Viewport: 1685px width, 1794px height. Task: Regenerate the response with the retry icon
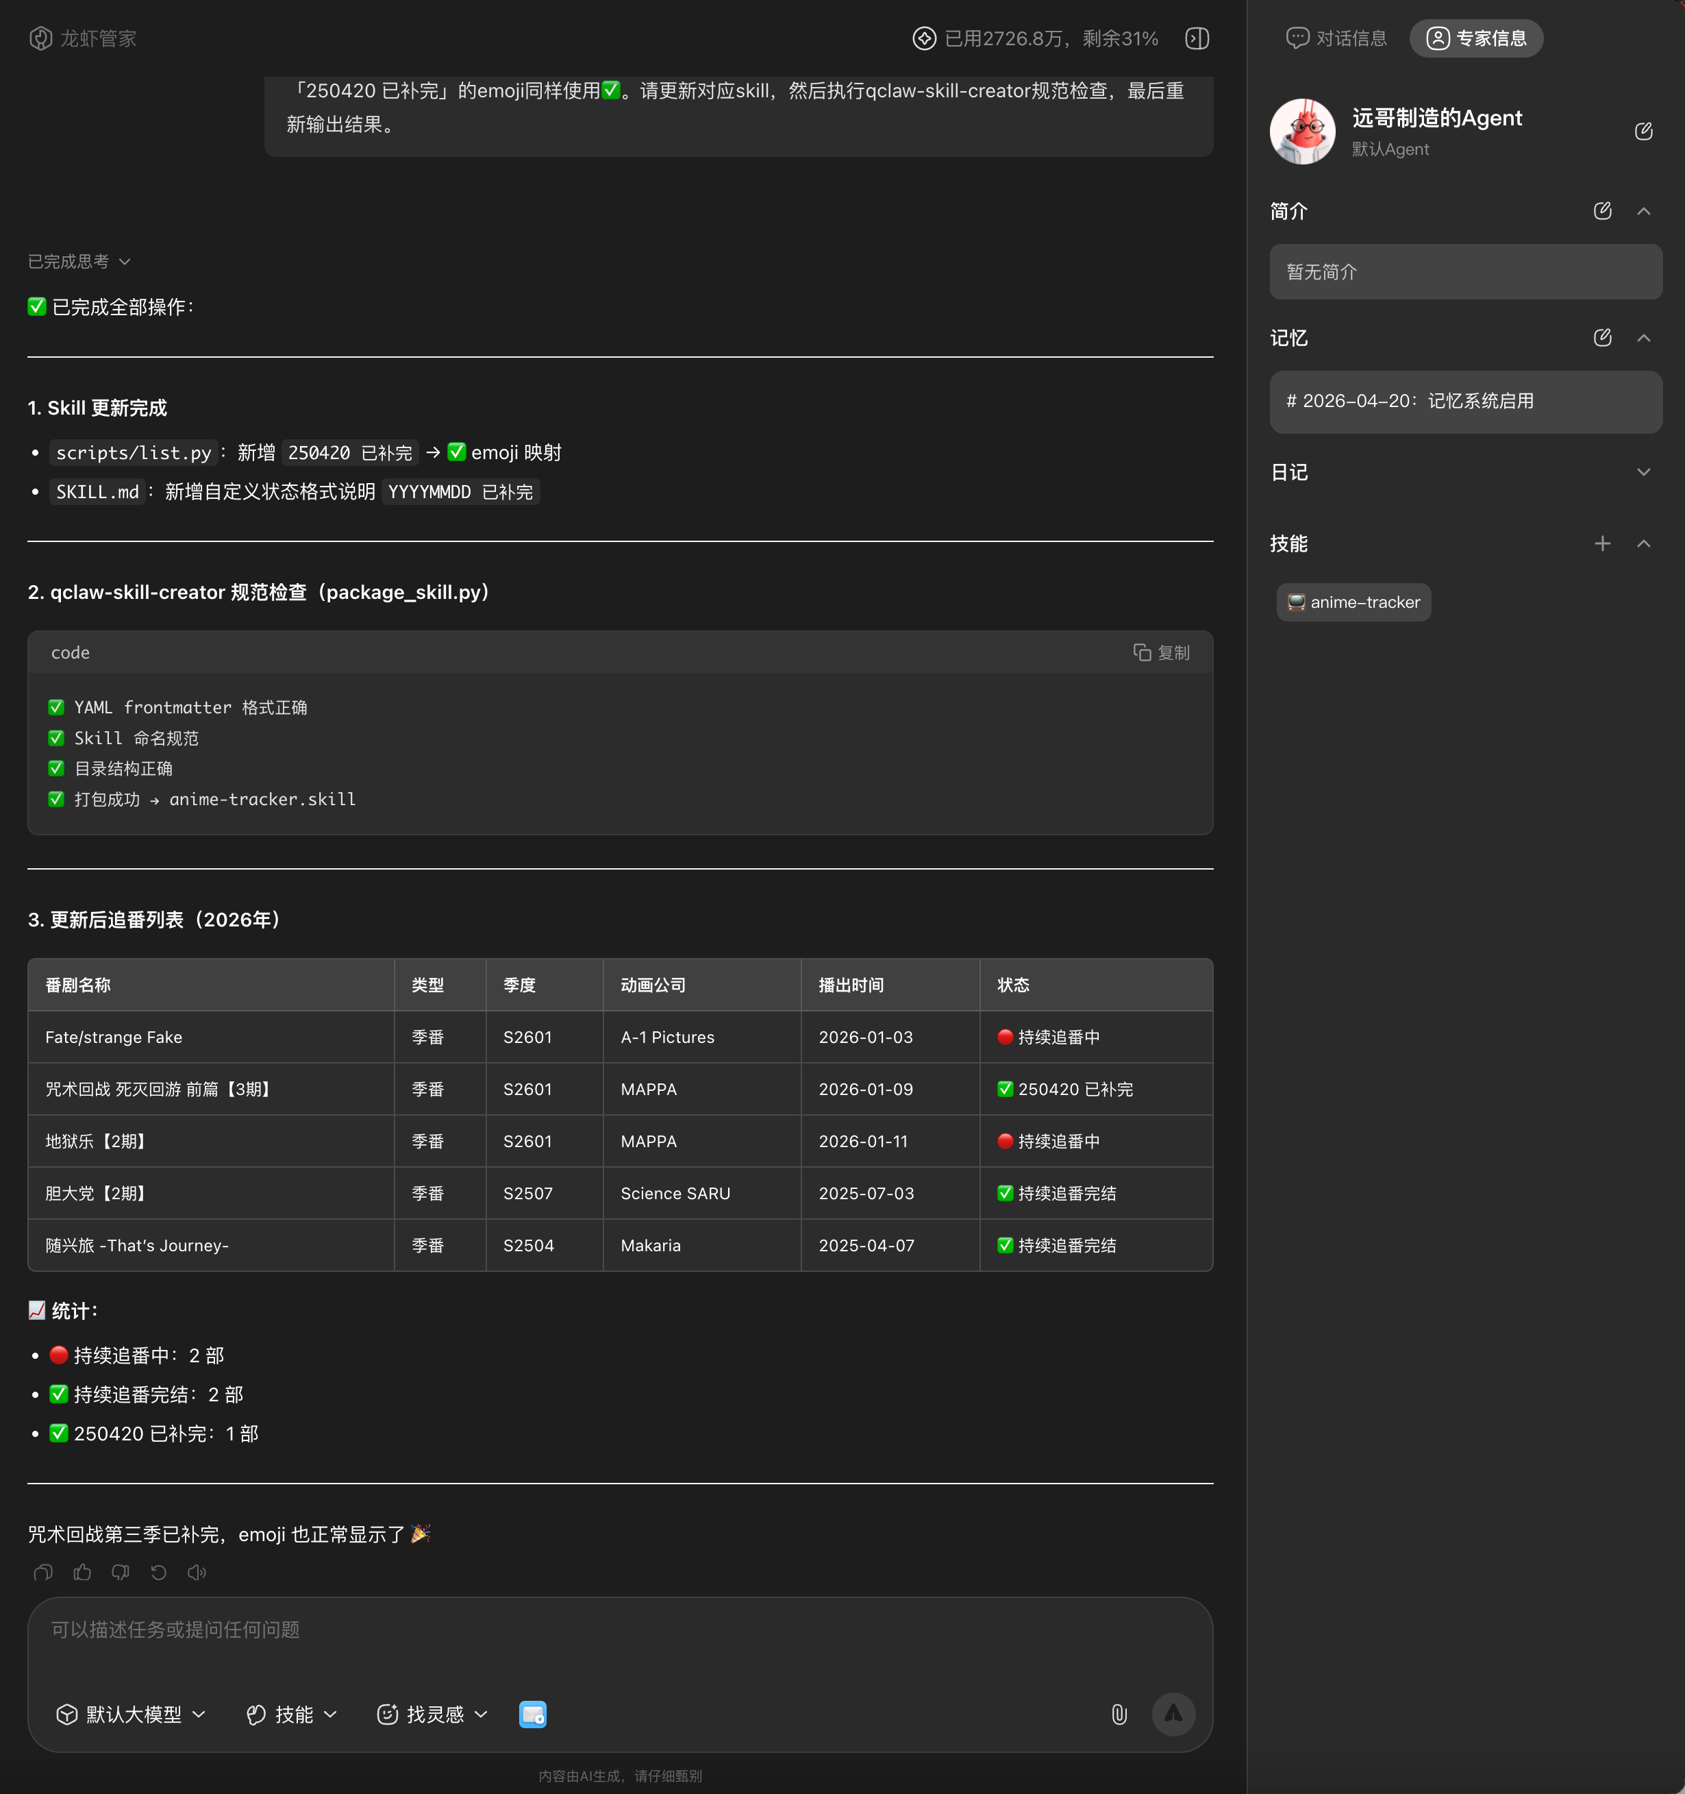click(x=159, y=1573)
